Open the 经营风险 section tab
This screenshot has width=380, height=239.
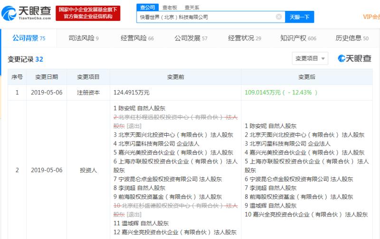(137, 38)
